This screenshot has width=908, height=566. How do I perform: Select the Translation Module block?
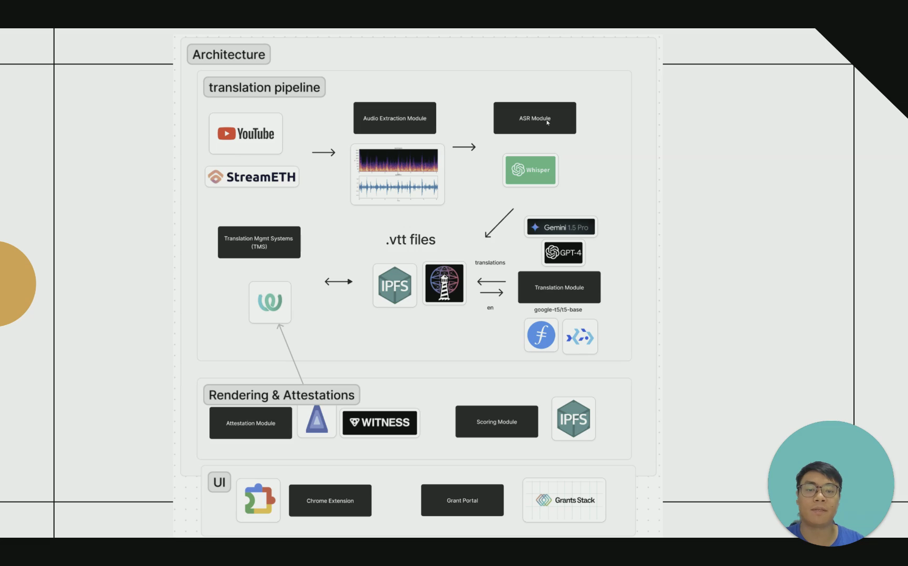pyautogui.click(x=559, y=287)
